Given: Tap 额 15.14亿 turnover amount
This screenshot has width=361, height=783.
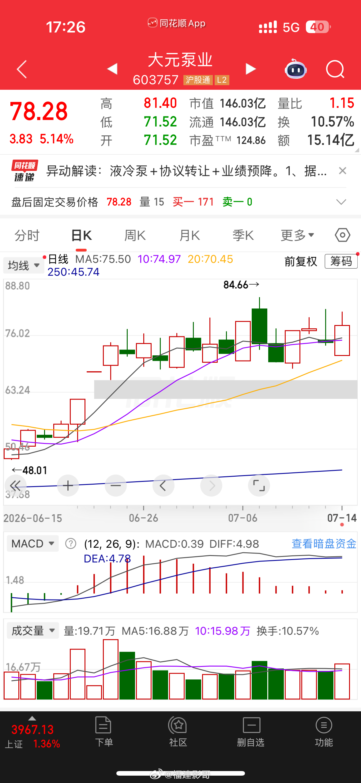Looking at the screenshot, I should point(316,140).
